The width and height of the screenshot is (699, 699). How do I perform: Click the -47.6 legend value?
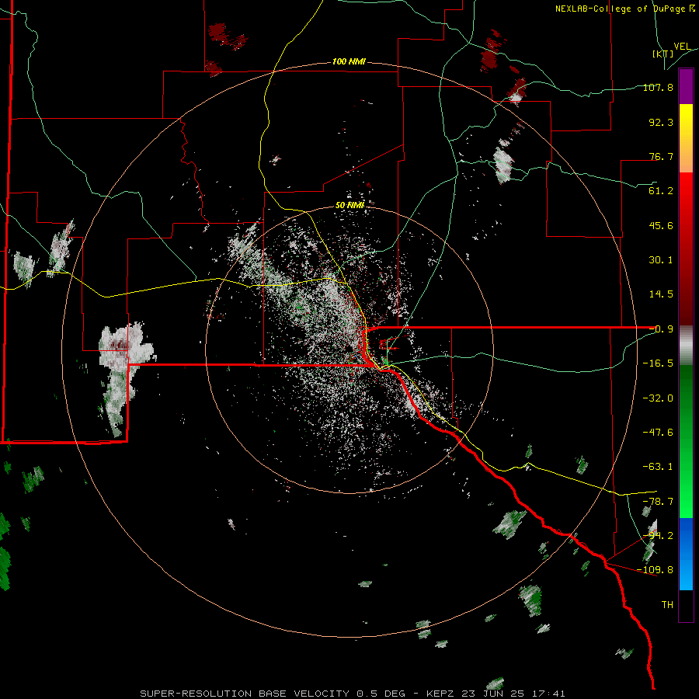coord(658,433)
